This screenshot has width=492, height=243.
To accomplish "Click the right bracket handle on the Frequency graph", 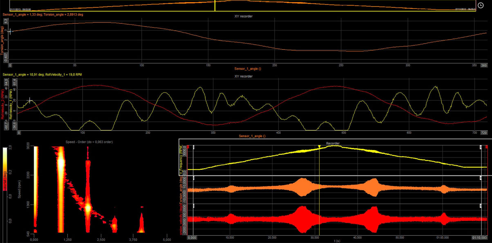I will point(481,147).
